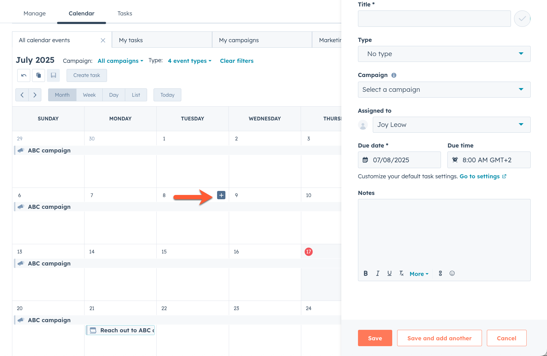Viewport: 547px width, 356px height.
Task: Expand the More formatting menu in Notes
Action: (x=418, y=273)
